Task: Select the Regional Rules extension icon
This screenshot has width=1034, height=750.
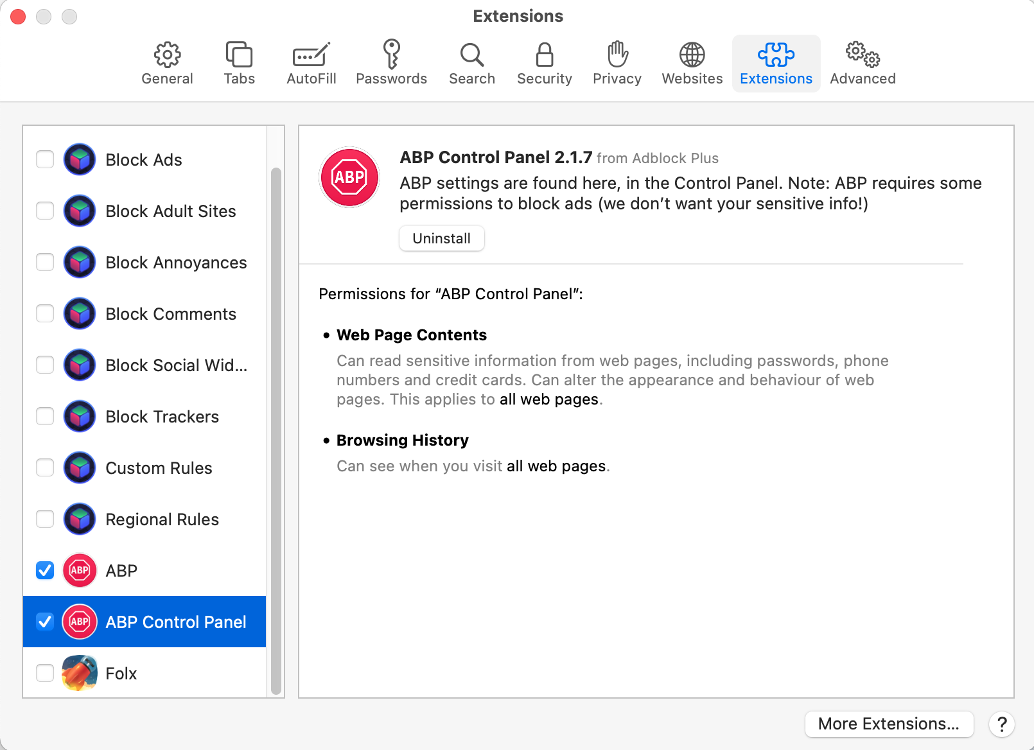Action: pyautogui.click(x=80, y=519)
